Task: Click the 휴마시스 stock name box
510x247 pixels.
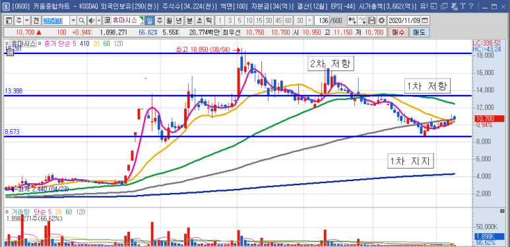Action: click(123, 21)
